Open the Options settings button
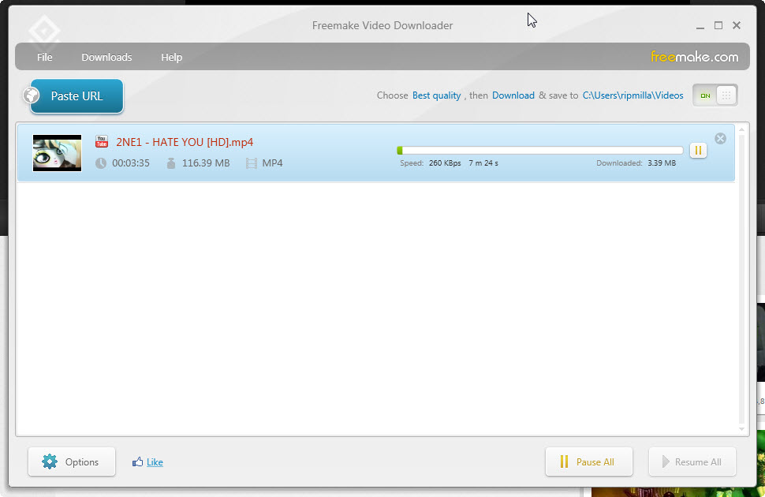The width and height of the screenshot is (765, 497). point(72,461)
